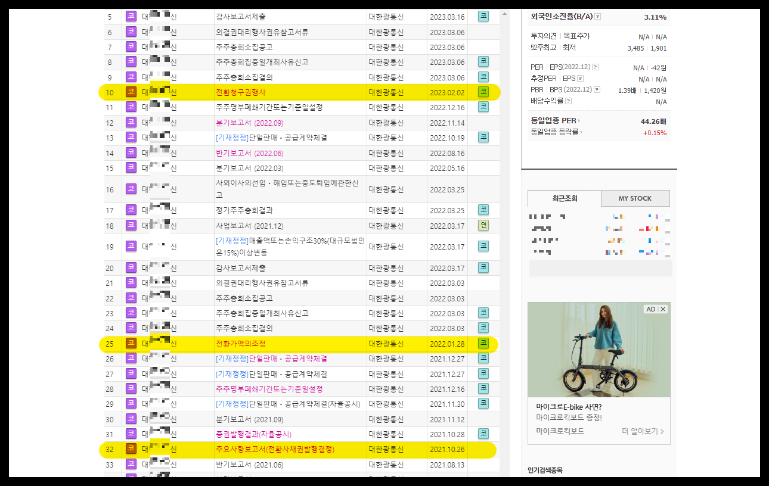769x486 pixels.
Task: Click the date 2021.10.26
Action: click(447, 449)
